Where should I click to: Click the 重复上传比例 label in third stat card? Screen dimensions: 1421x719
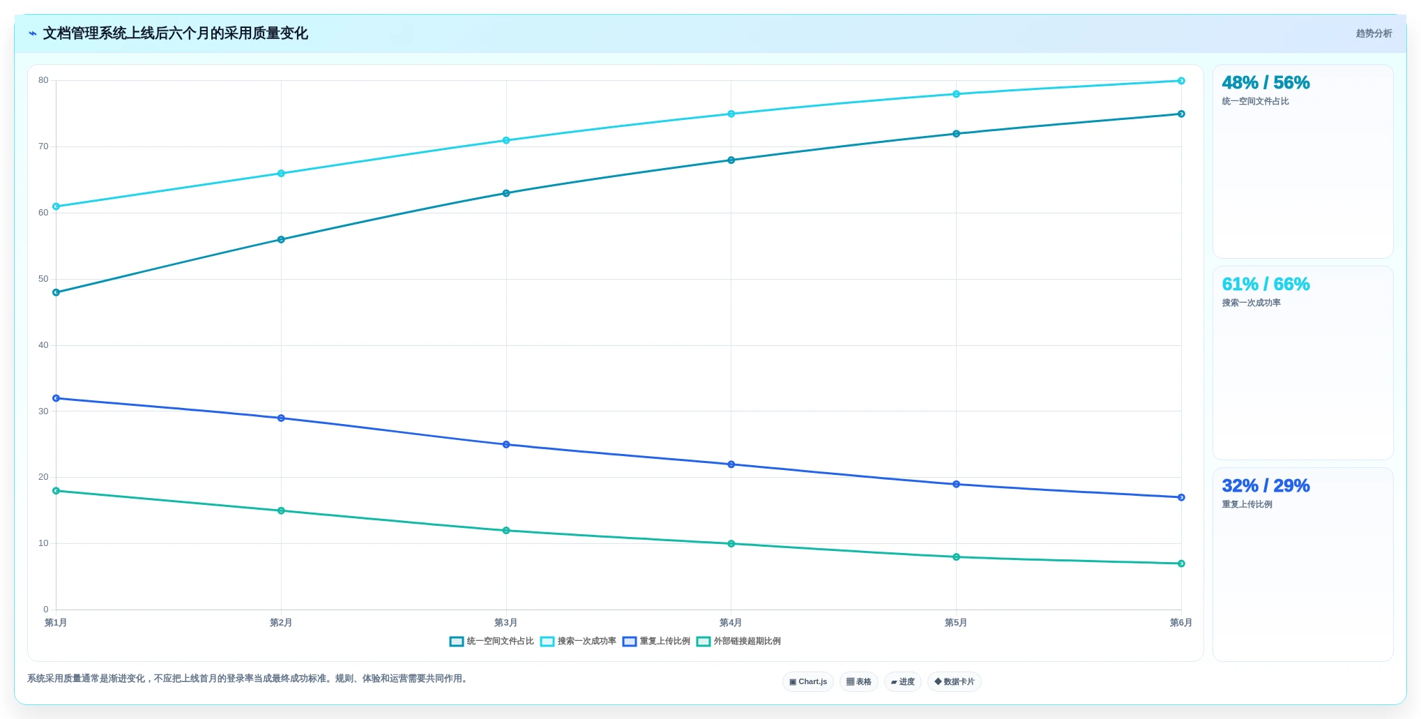tap(1247, 505)
